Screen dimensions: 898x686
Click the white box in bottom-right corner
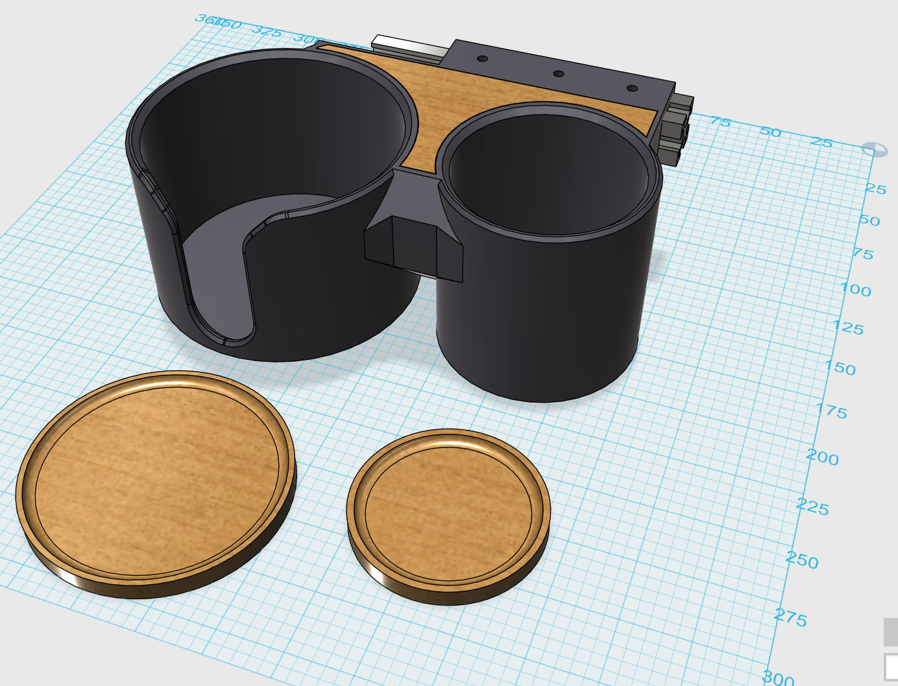[x=891, y=667]
